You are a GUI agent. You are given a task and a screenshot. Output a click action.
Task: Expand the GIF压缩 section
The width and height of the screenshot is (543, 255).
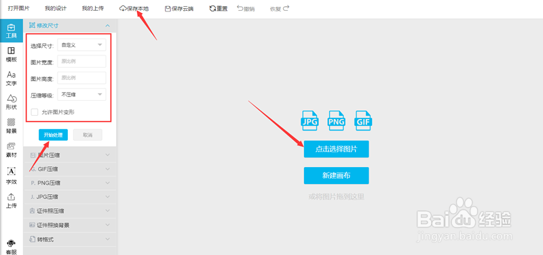(x=70, y=169)
